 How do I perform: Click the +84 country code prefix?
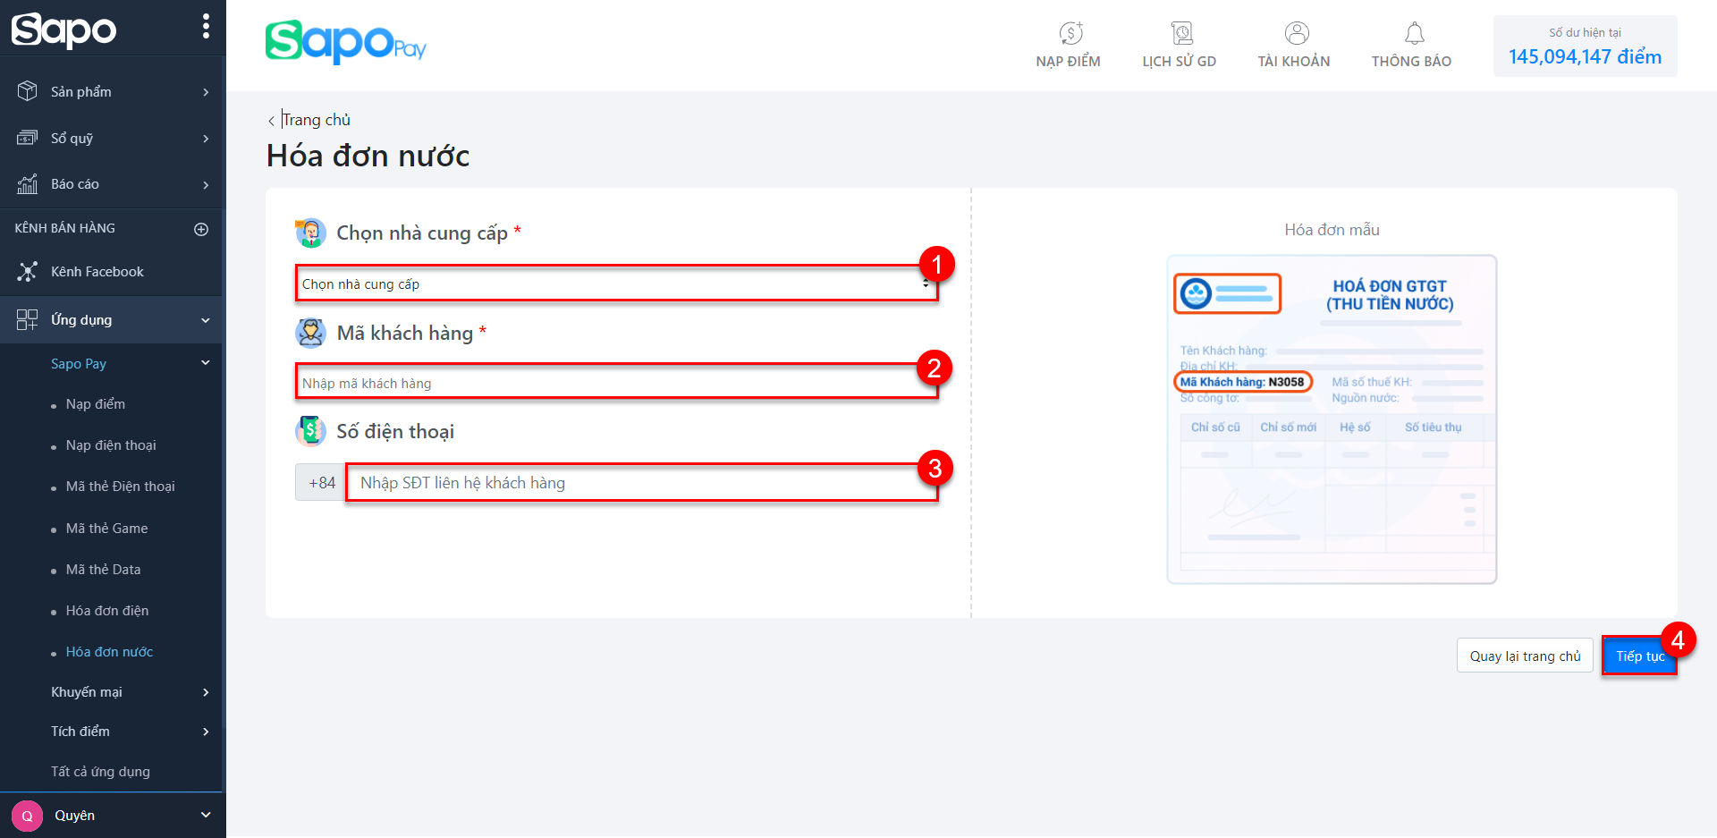point(320,483)
